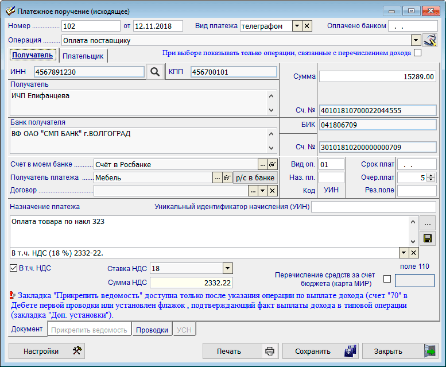Enable showing only income transfer operations checkbox
Image resolution: width=446 pixels, height=367 pixels.
click(x=417, y=53)
